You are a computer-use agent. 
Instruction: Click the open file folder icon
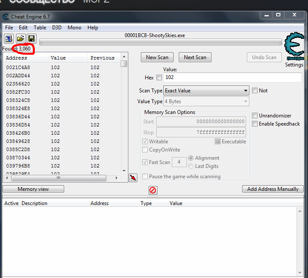click(x=20, y=38)
